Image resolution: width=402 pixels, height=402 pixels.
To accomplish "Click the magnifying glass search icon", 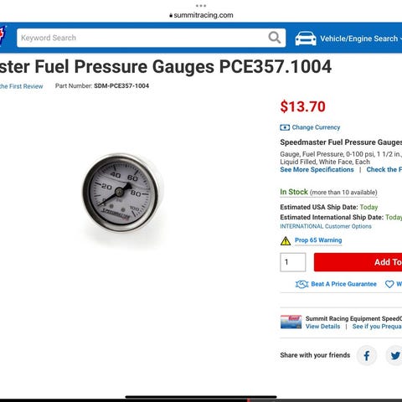I will click(275, 38).
